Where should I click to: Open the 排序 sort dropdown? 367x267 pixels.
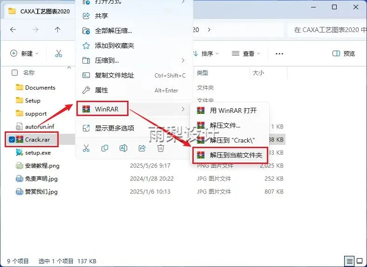pos(206,54)
